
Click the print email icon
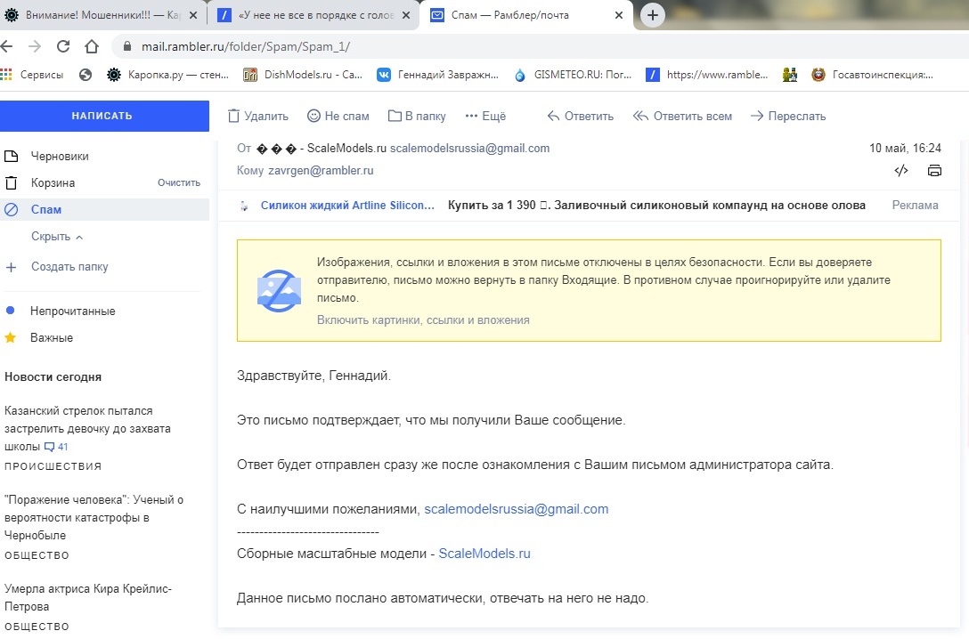tap(934, 171)
